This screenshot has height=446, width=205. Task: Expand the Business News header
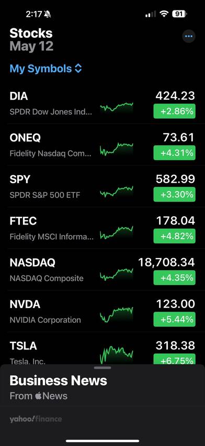click(x=59, y=380)
